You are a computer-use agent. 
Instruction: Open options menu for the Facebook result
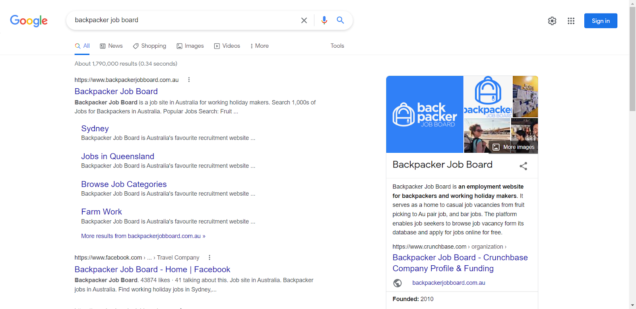click(209, 257)
